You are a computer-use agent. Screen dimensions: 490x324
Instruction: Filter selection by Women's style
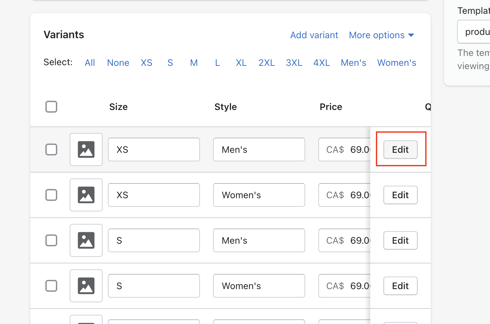pos(397,63)
